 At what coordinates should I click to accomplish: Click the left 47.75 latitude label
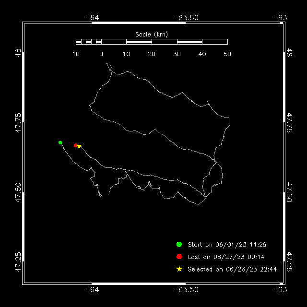pos(18,123)
